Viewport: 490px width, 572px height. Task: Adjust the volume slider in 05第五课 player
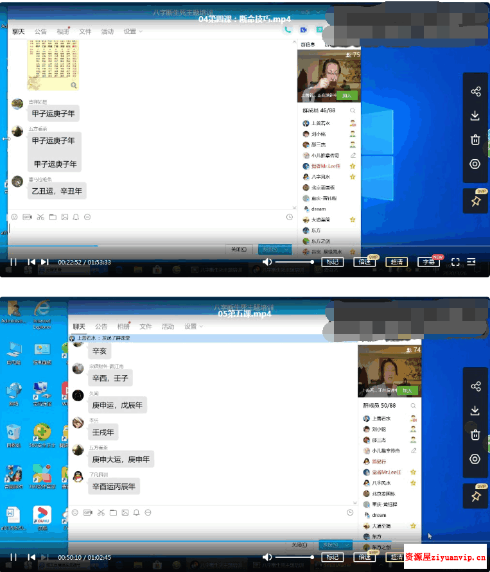(x=295, y=557)
